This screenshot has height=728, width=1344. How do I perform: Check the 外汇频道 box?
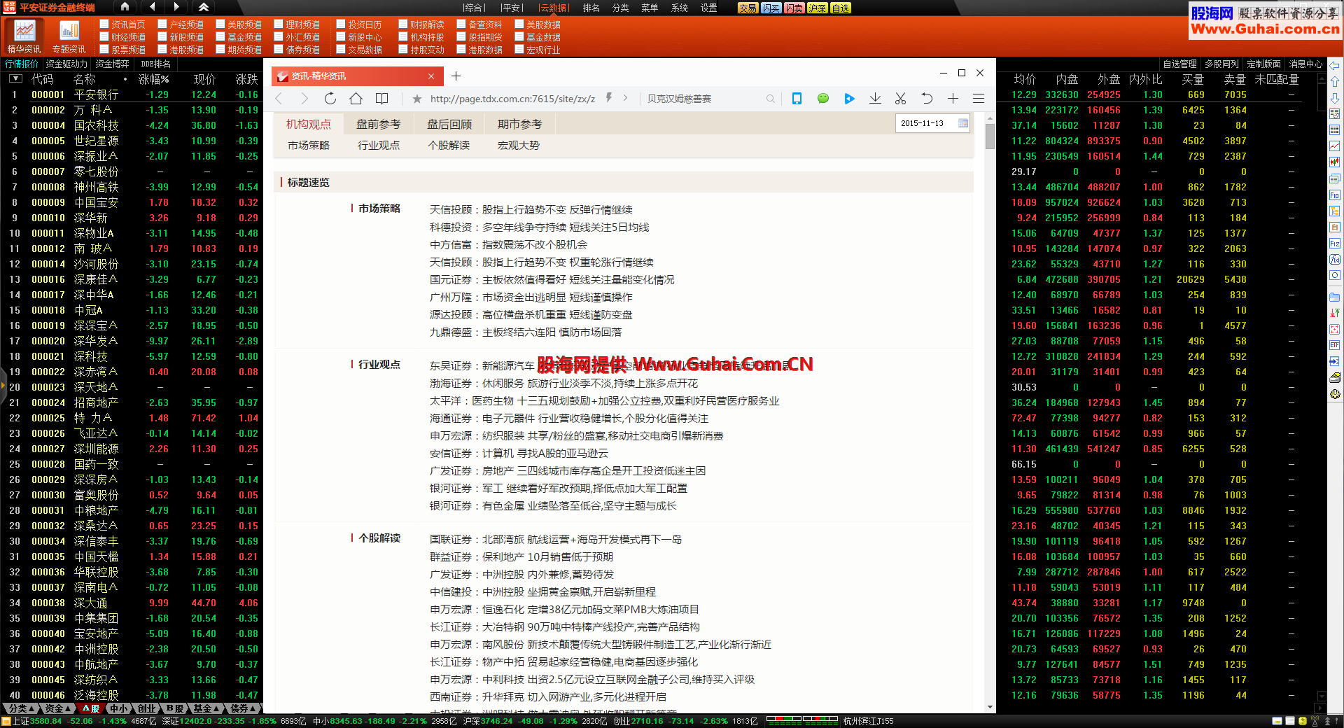coord(279,37)
